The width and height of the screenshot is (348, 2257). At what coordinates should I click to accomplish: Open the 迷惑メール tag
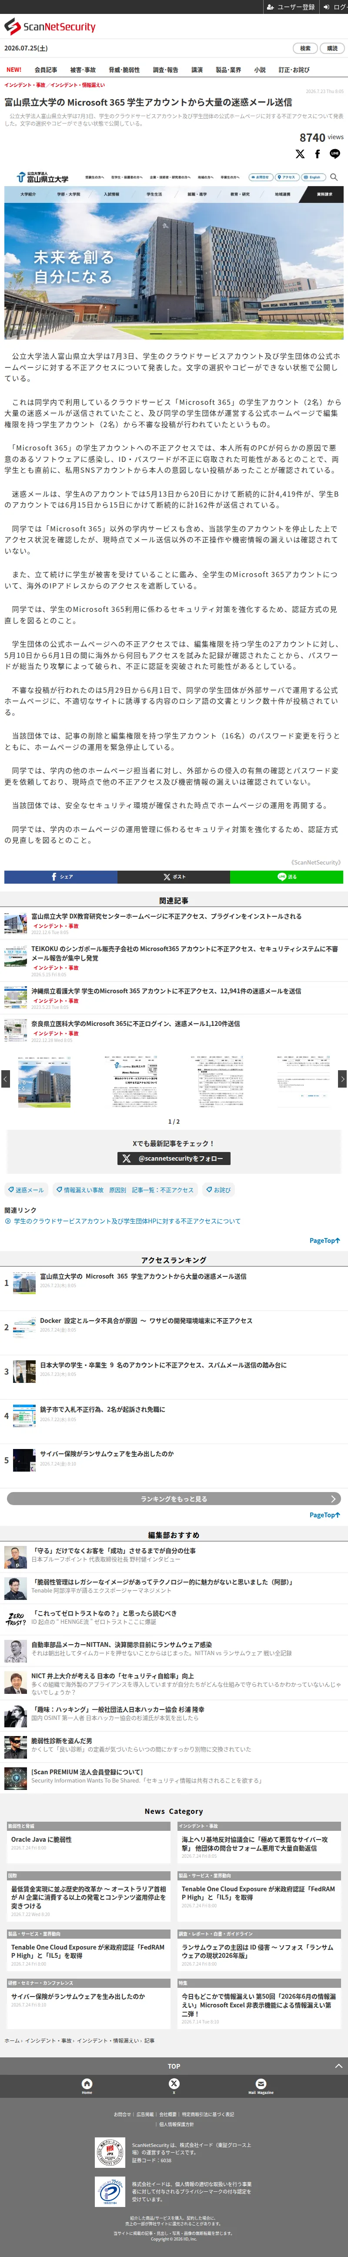coord(26,1190)
